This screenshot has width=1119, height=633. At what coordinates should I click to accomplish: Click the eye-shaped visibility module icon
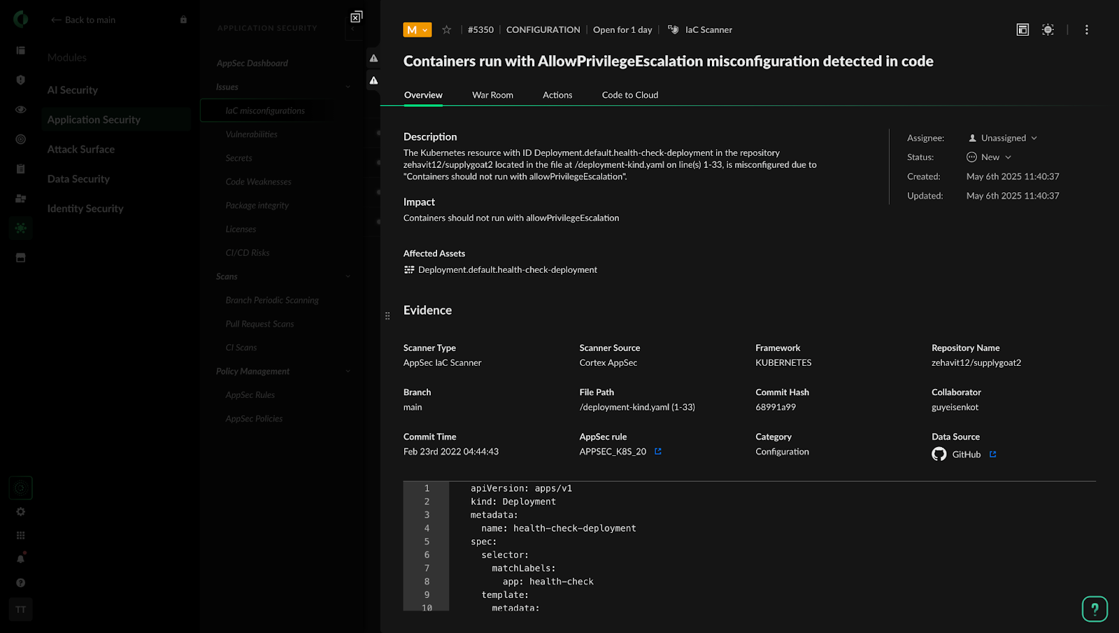tap(20, 110)
